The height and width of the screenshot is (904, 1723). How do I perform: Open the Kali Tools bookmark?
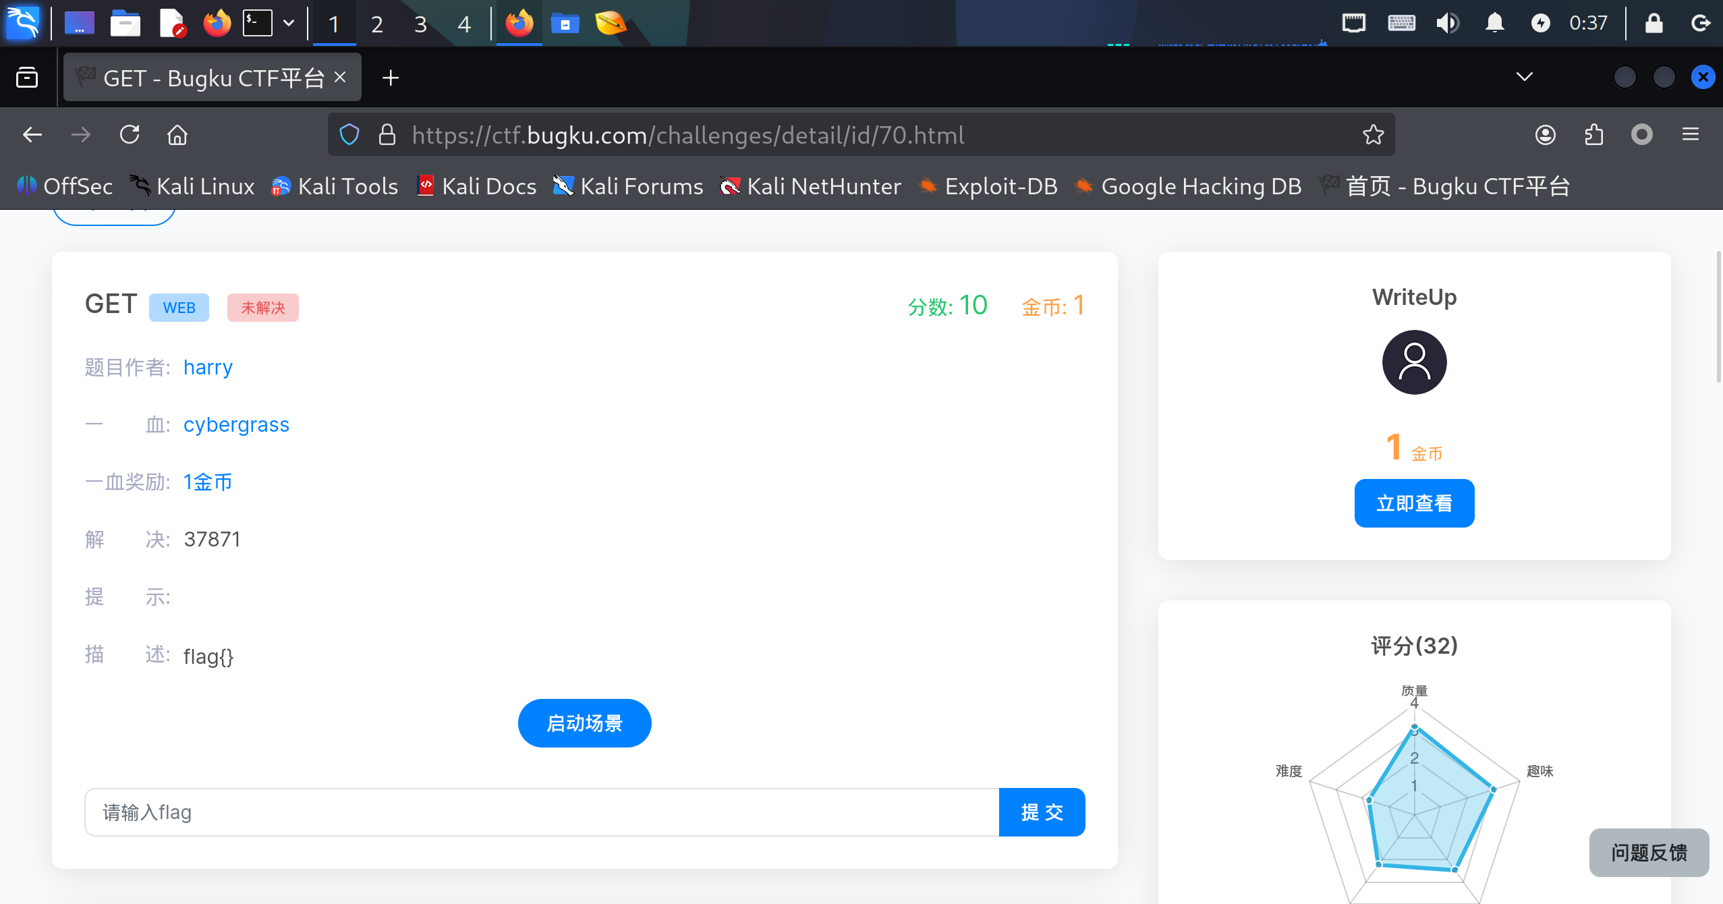(335, 186)
